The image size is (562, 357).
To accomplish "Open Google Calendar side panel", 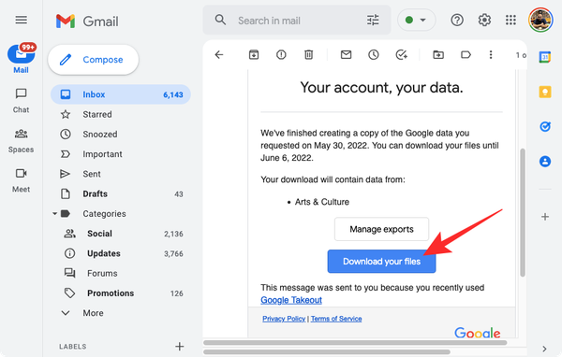I will point(545,57).
